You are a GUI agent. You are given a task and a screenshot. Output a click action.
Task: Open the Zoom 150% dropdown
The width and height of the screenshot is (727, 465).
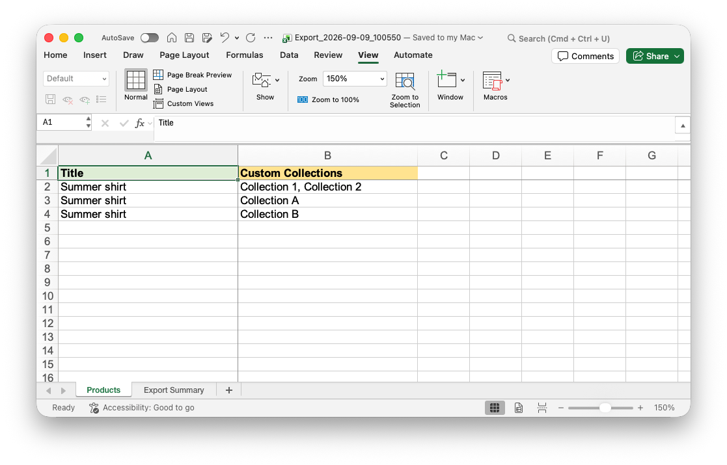click(355, 79)
